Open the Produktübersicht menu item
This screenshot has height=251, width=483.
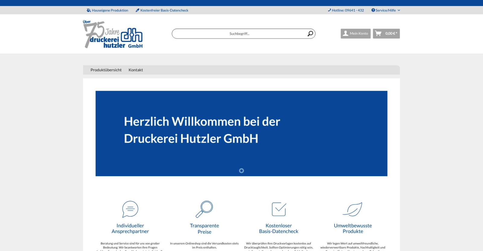coord(106,70)
